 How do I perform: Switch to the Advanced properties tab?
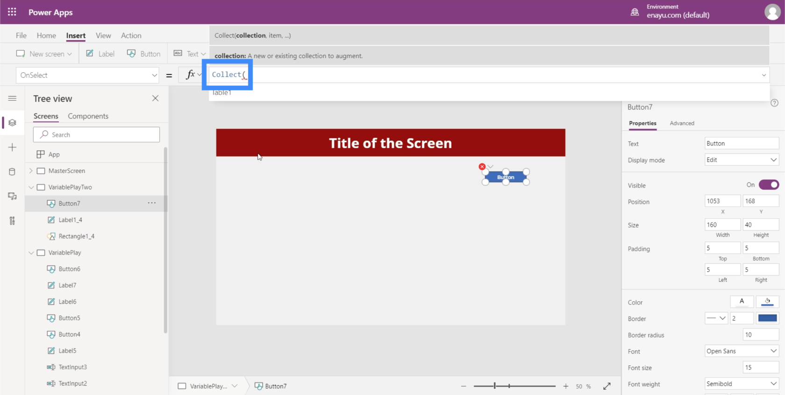coord(682,123)
